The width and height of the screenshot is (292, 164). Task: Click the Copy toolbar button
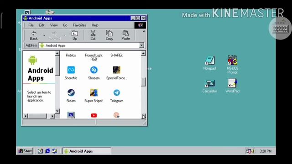(109, 36)
